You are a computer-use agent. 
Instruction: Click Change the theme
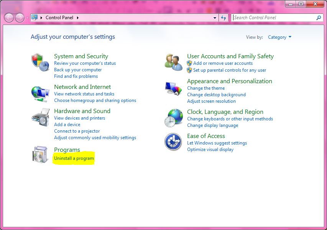(206, 88)
